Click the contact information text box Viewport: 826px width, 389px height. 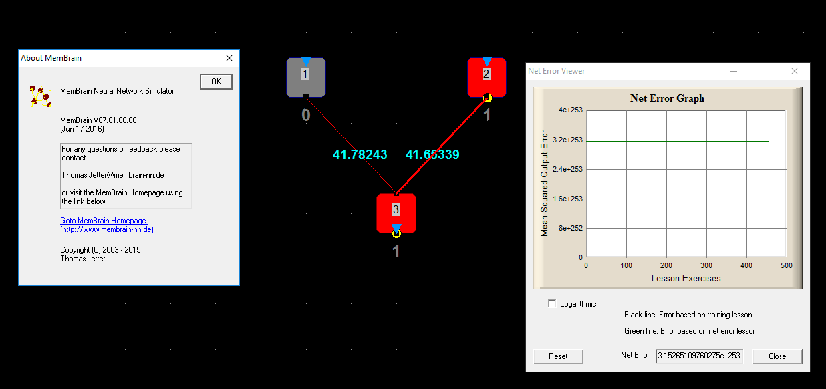(x=126, y=176)
